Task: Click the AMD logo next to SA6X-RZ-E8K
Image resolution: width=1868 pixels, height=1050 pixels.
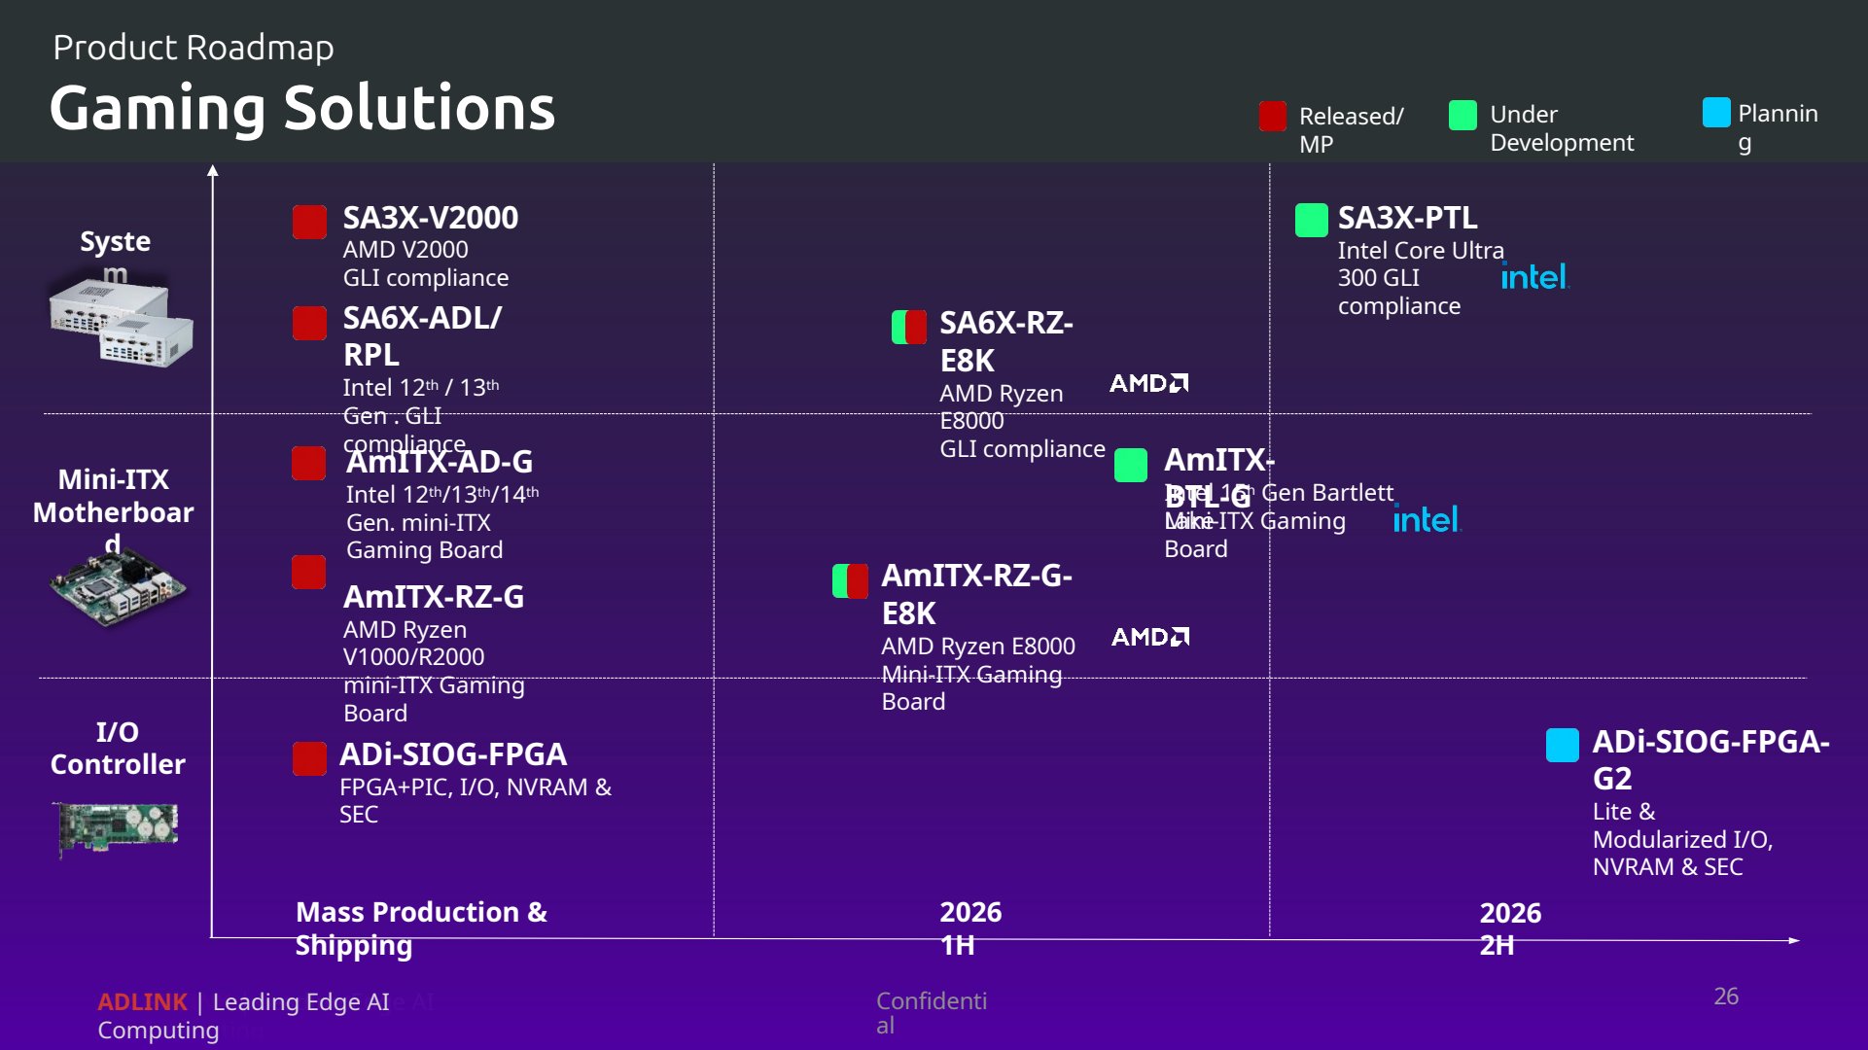Action: 1149,383
